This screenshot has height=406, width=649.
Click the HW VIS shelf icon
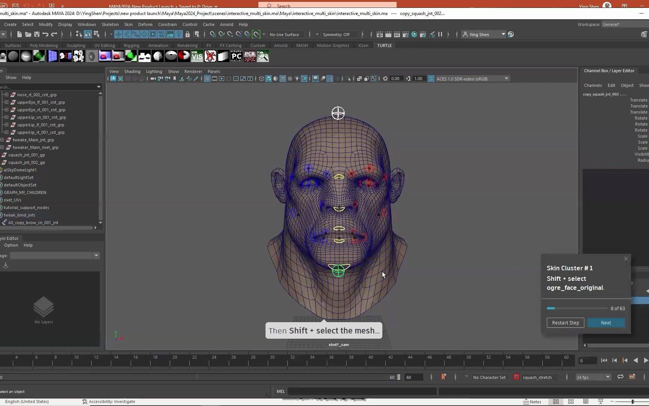[197, 56]
